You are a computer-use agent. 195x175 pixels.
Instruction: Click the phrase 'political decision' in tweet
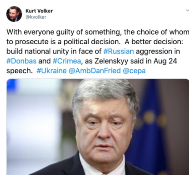(x=91, y=42)
